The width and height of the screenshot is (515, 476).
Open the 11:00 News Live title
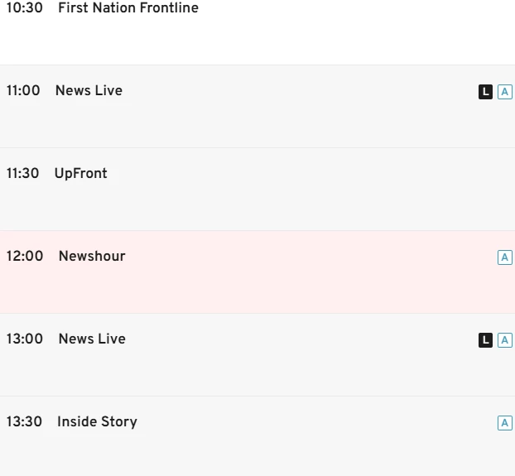click(89, 91)
